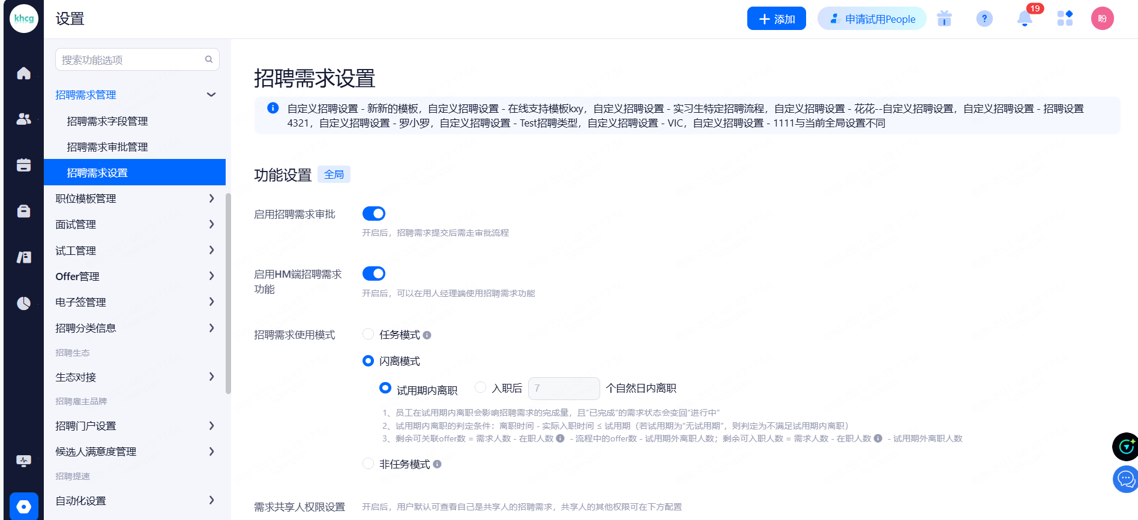
Task: Click the 添加 button
Action: point(776,19)
